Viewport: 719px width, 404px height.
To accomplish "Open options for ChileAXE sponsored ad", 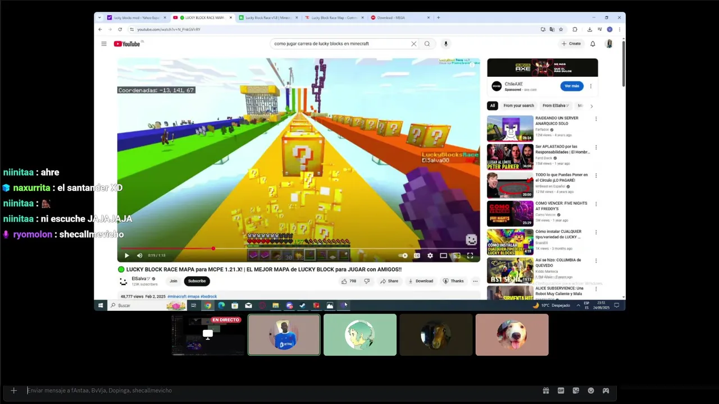I will (590, 86).
